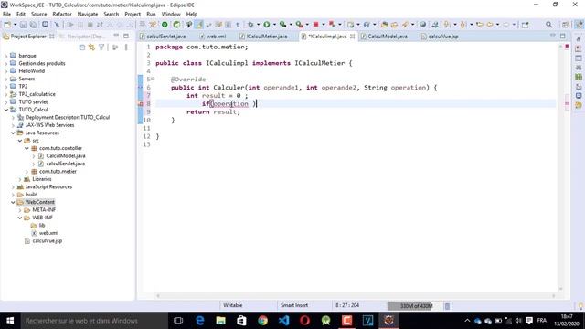The image size is (585, 329).
Task: Open the Window menu
Action: pyautogui.click(x=171, y=15)
